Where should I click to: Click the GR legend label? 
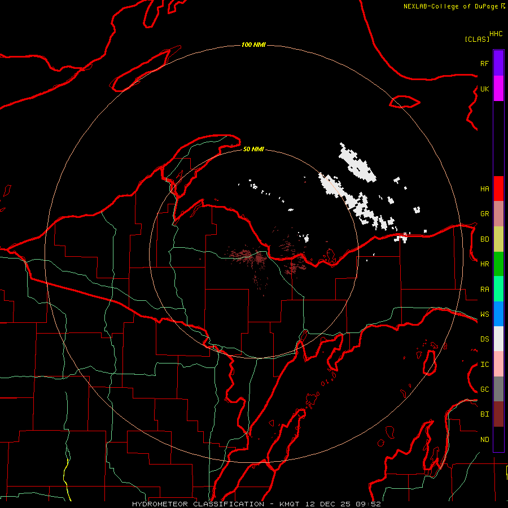(x=484, y=214)
